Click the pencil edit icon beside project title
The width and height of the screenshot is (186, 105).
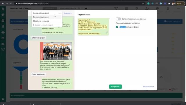[x=31, y=8]
